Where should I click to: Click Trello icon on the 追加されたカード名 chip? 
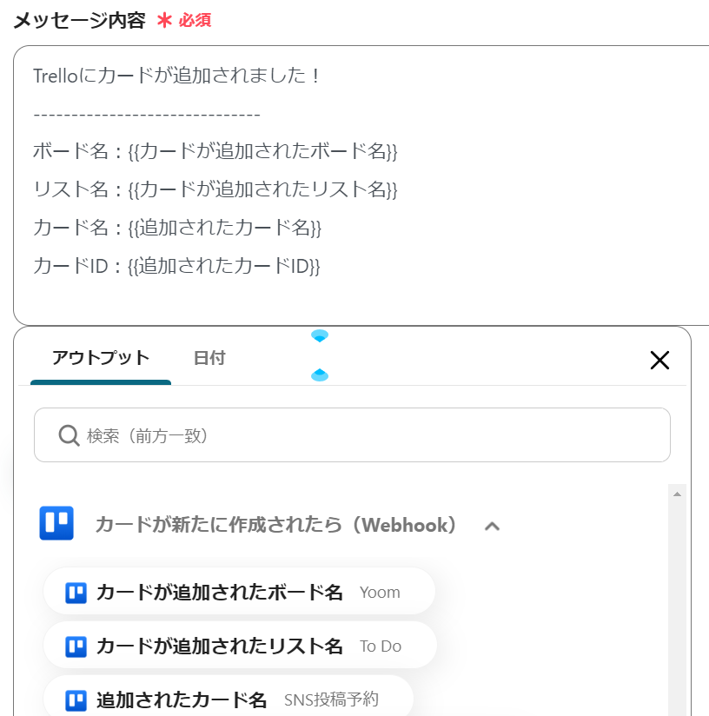(76, 699)
